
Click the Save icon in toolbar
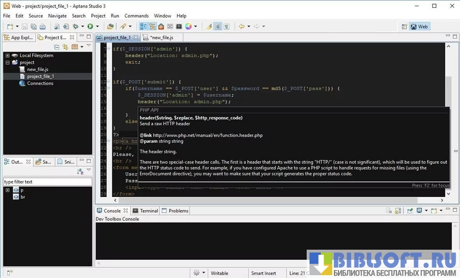coord(26,27)
